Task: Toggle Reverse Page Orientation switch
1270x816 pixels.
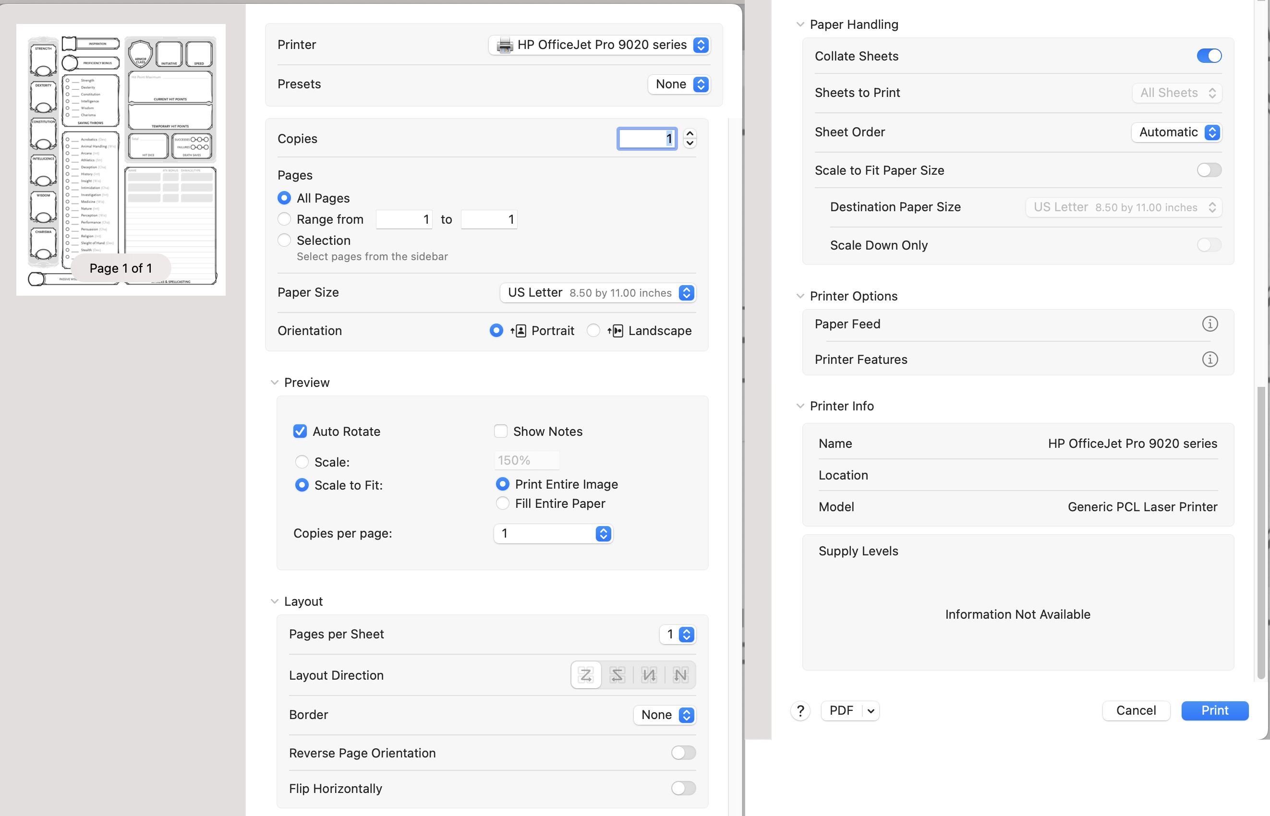Action: (683, 753)
